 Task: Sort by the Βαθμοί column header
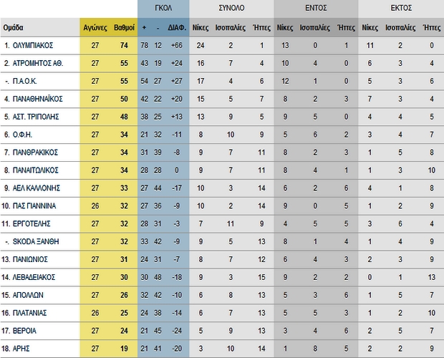point(122,28)
